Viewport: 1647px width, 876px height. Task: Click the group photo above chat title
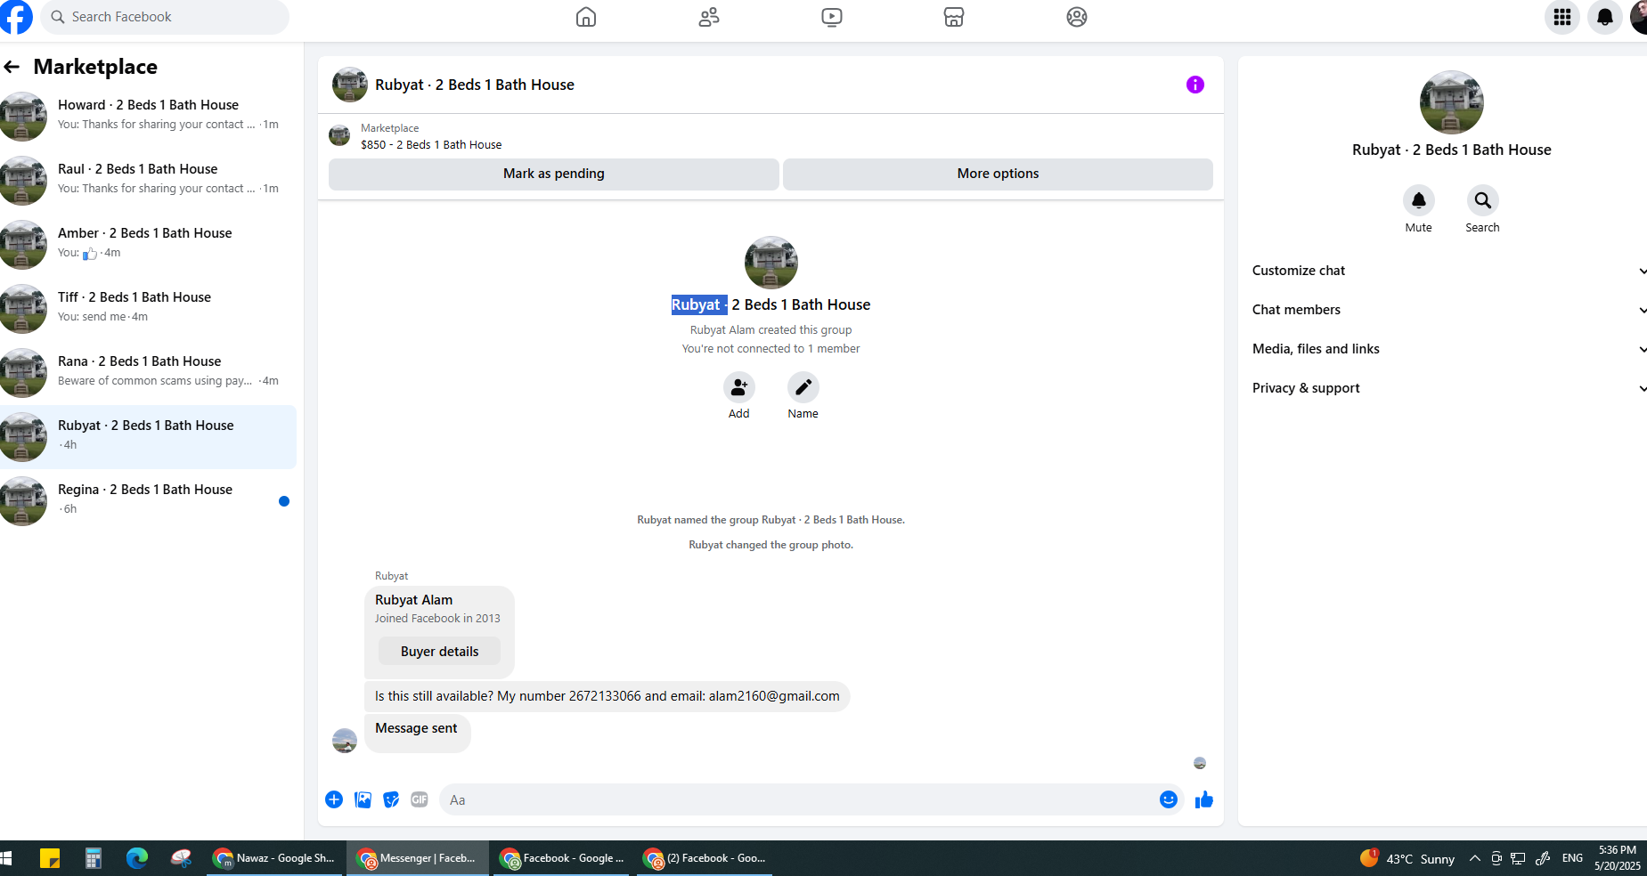point(771,263)
